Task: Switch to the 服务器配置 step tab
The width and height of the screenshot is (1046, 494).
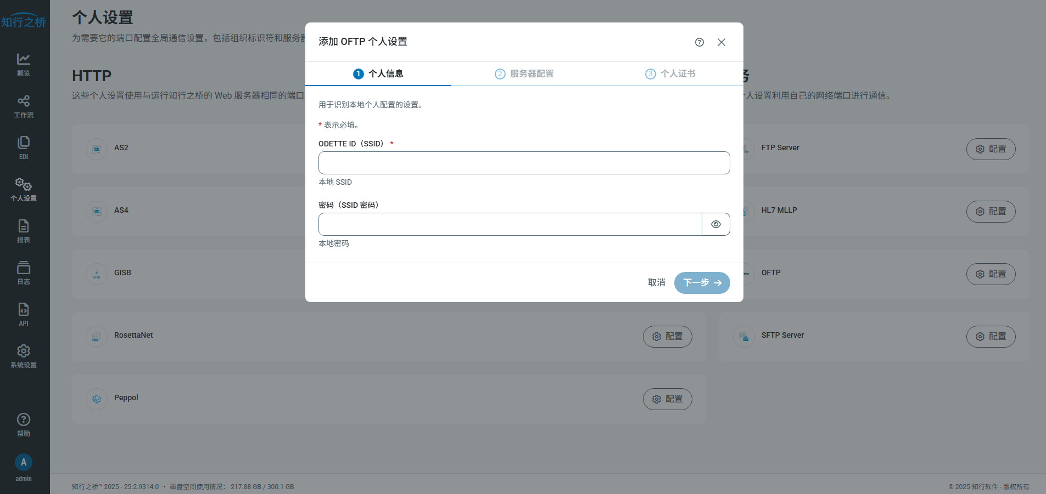Action: click(524, 73)
